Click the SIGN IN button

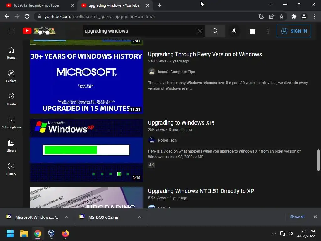[294, 31]
